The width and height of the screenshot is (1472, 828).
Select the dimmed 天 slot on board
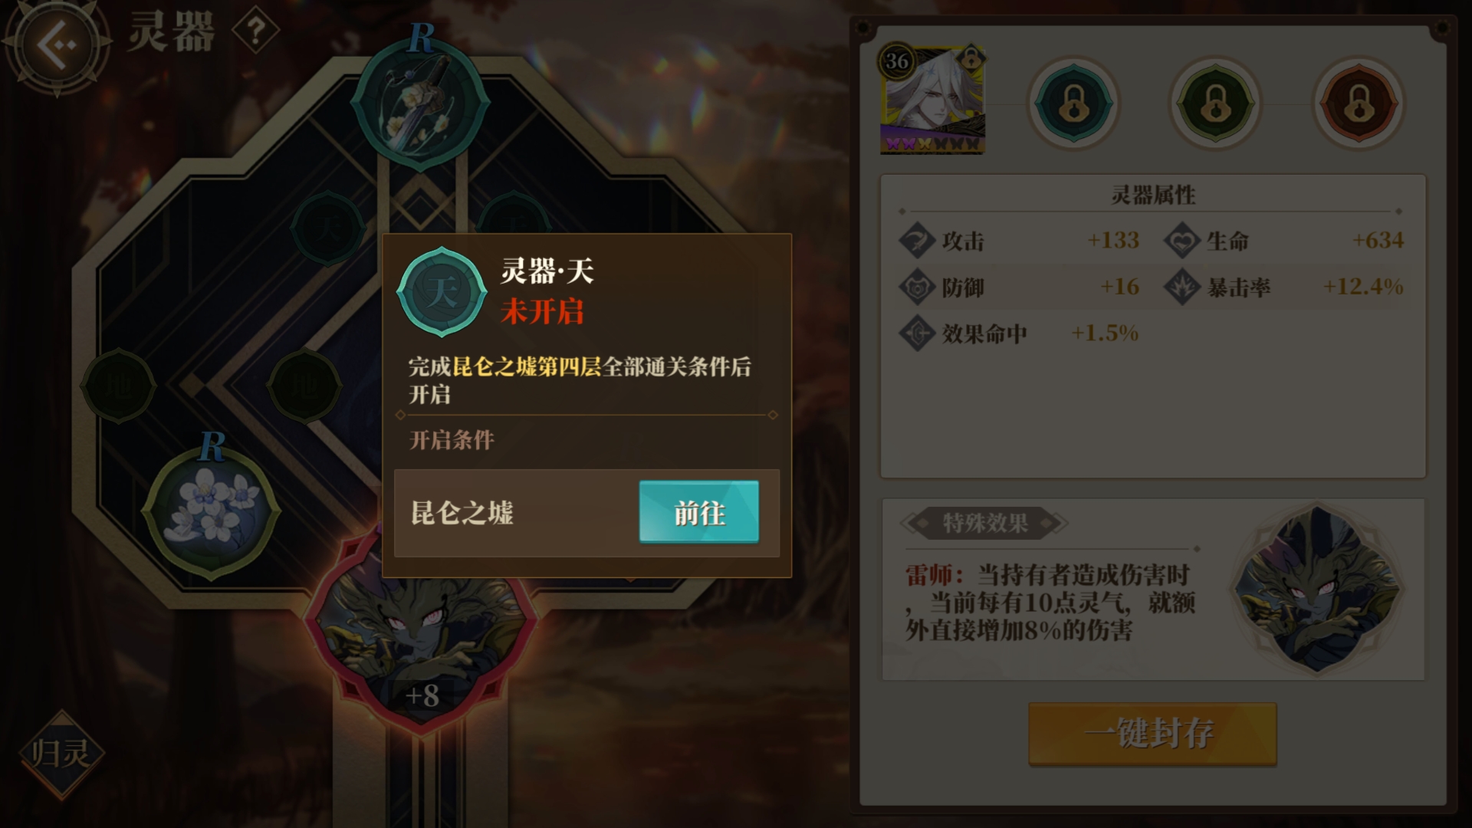(328, 228)
